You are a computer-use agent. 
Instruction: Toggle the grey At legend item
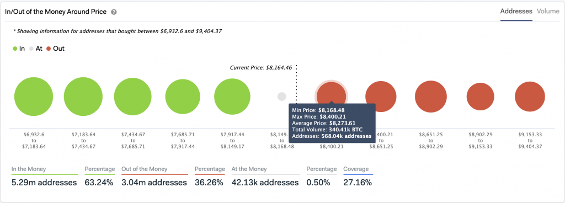[36, 49]
